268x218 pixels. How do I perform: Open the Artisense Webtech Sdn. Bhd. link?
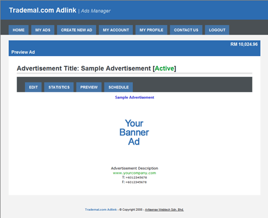164,210
